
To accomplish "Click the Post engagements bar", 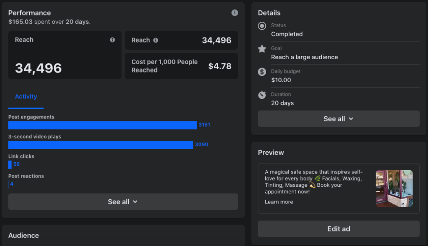I will coord(103,125).
